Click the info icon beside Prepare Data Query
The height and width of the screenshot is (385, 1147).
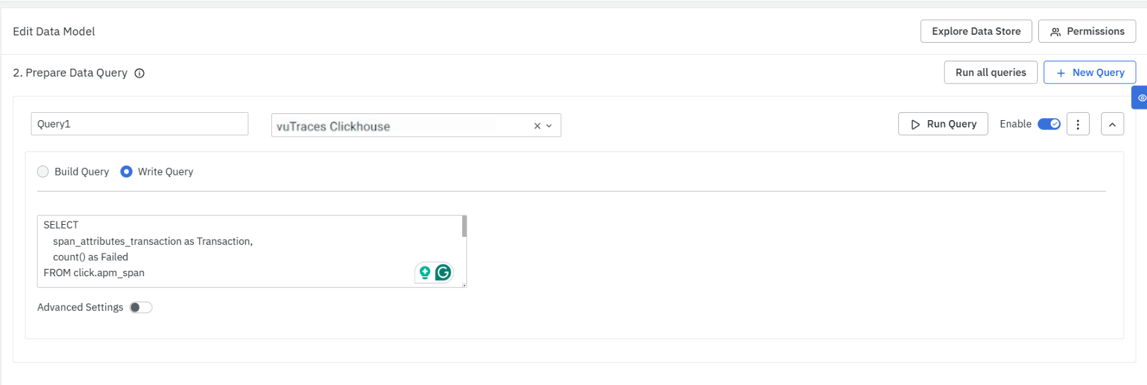point(139,73)
